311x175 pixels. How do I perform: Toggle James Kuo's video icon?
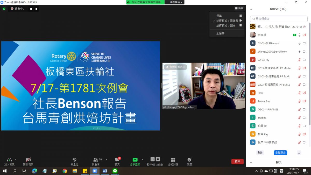[x=305, y=101]
